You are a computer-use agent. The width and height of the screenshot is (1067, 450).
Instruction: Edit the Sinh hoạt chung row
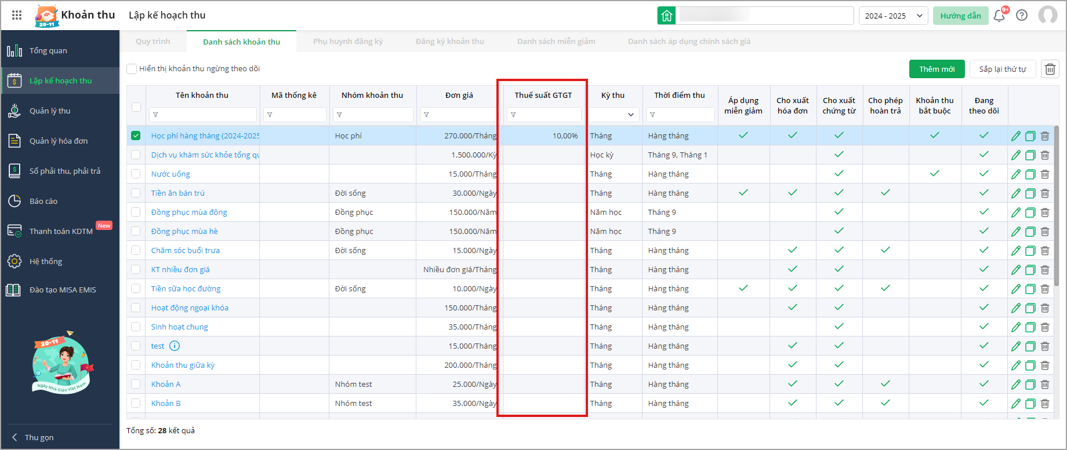point(1016,327)
